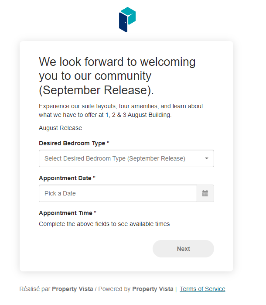Click the Next button
Screen dimensions: 266x305
point(183,249)
